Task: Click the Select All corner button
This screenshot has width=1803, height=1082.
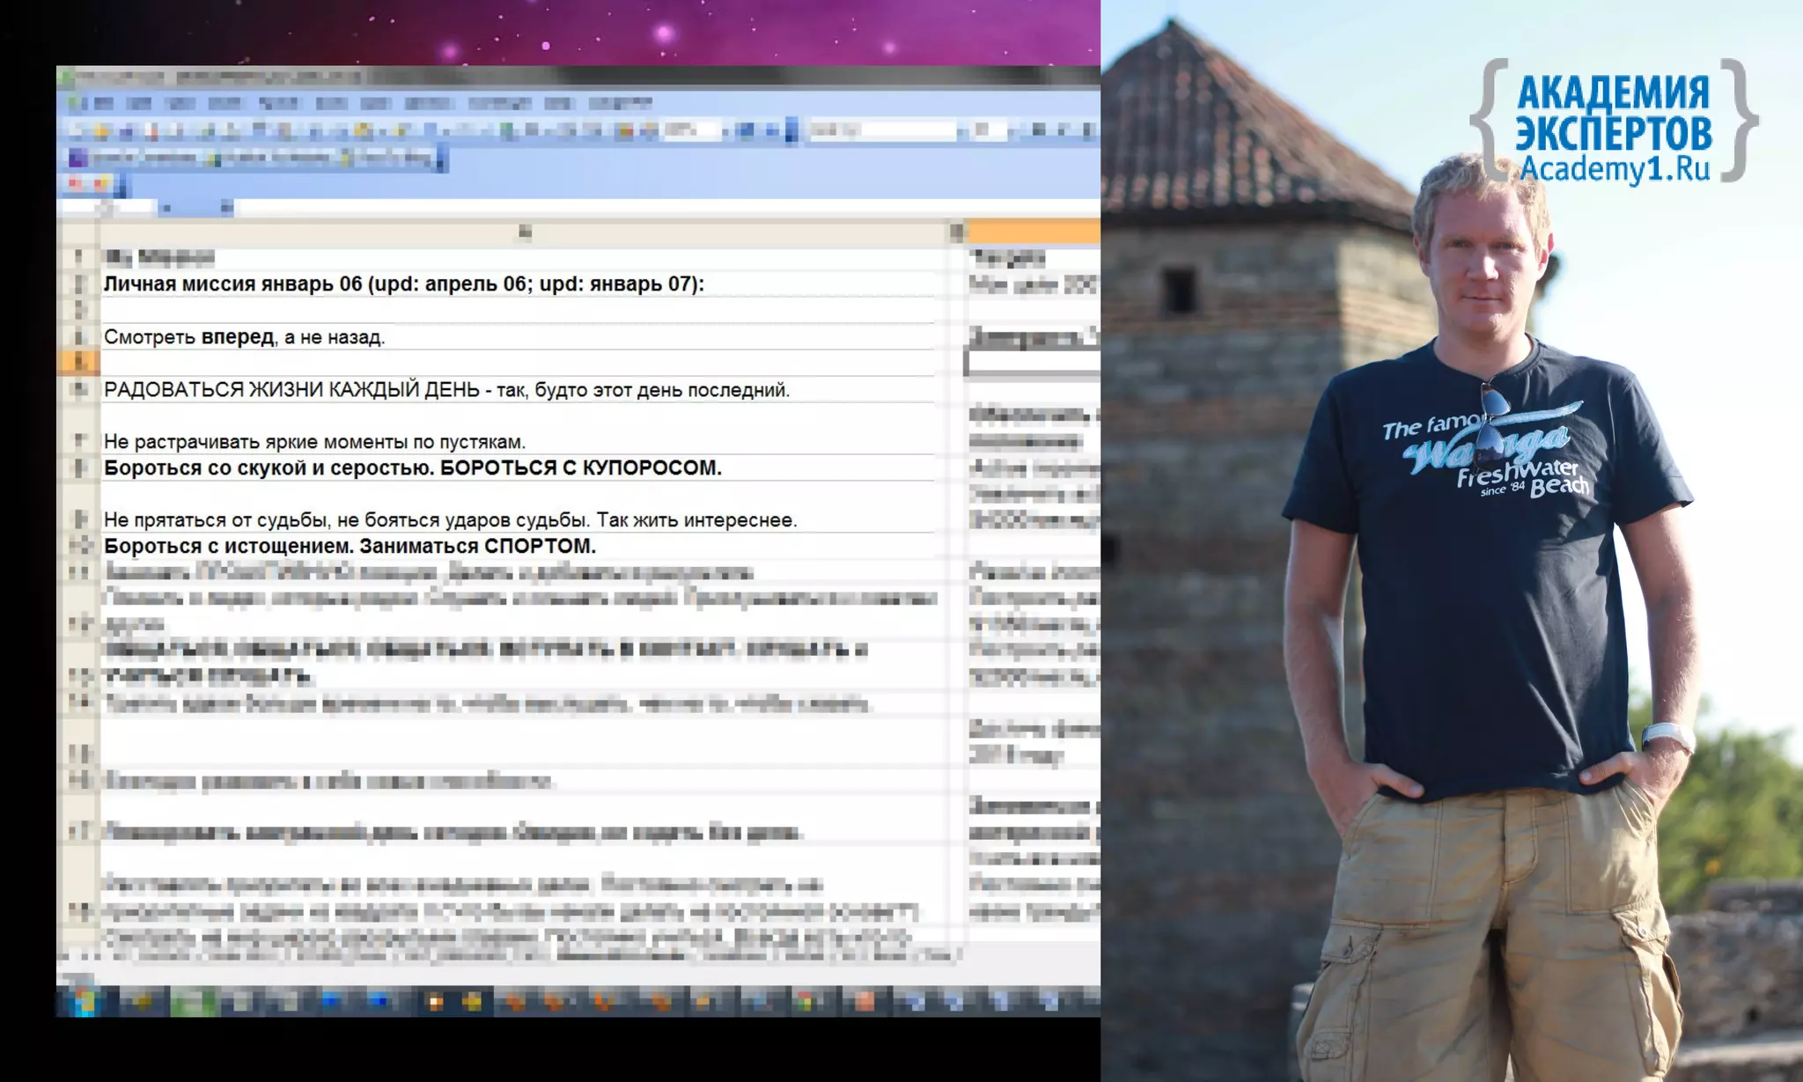Action: coord(78,232)
